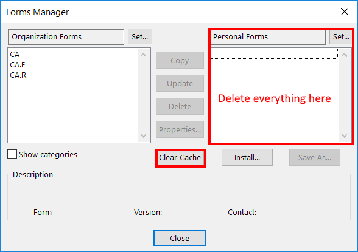Screen dimensions: 358x252
Task: Click the up arrow of the Personal Forms scrollbar
Action: coord(345,55)
